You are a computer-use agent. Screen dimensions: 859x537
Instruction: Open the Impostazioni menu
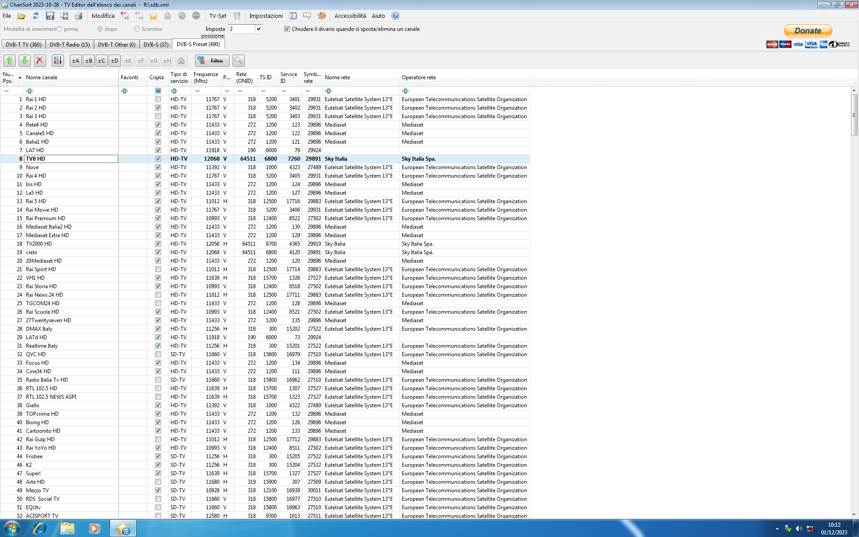266,16
